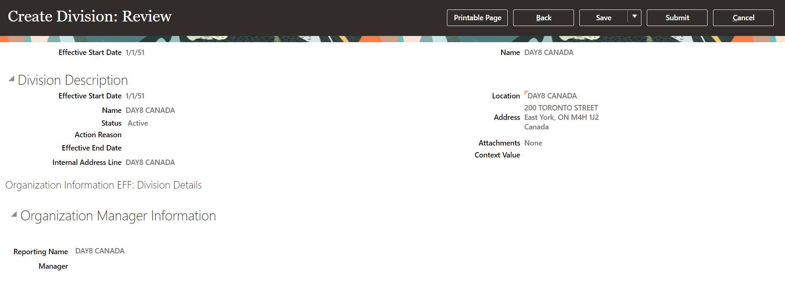
Task: Click the orange changed-indicator corner beside Location
Action: click(x=526, y=92)
